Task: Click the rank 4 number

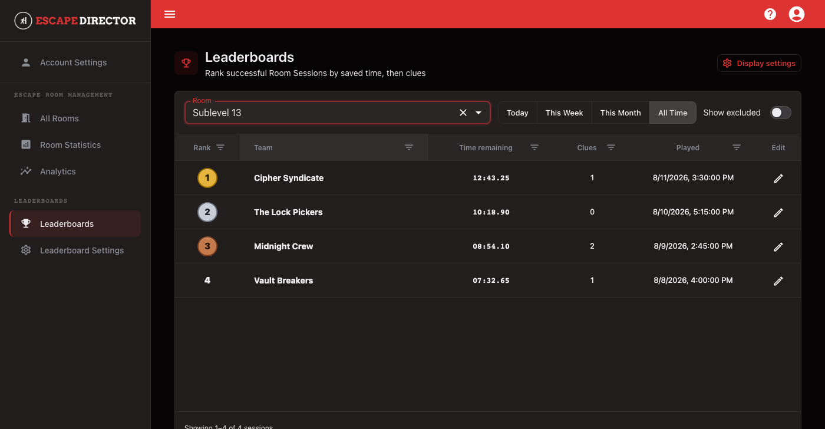Action: 207,280
